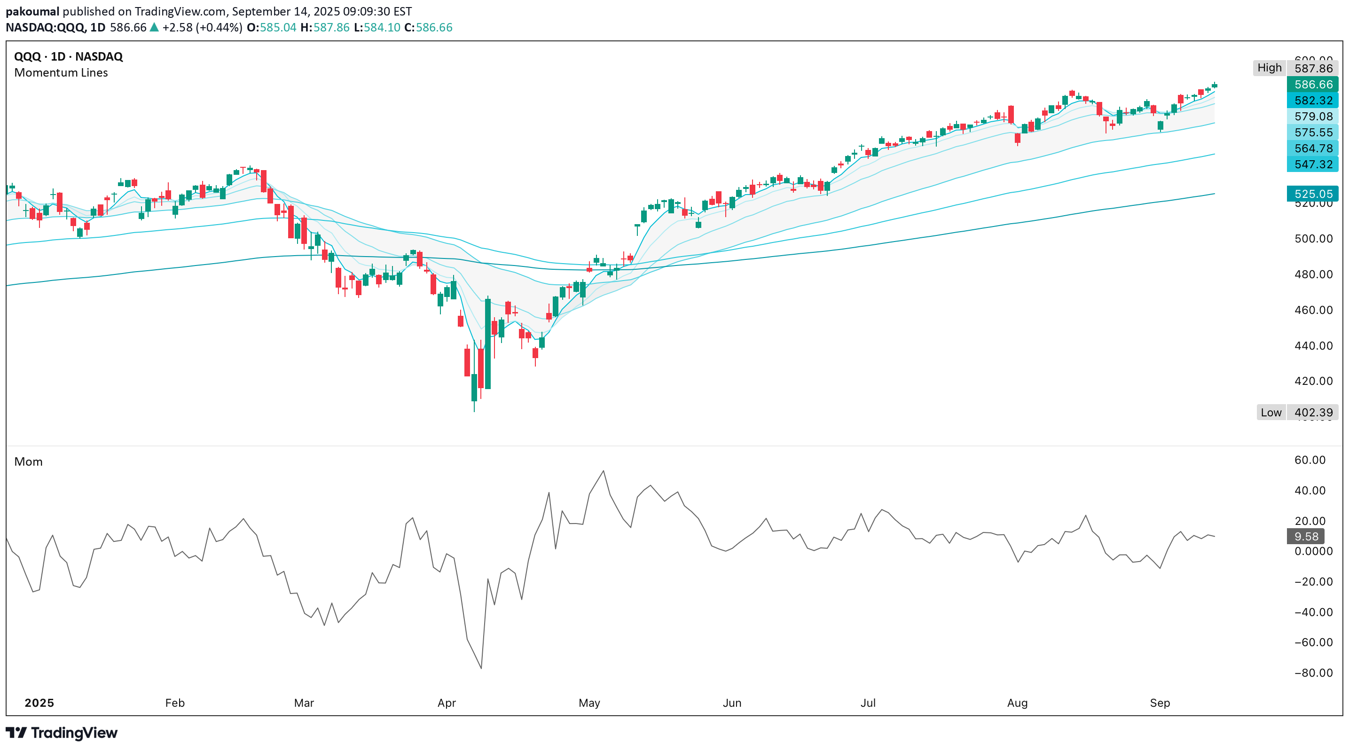This screenshot has height=750, width=1349.
Task: Click the 547.32 price tag
Action: coord(1312,164)
